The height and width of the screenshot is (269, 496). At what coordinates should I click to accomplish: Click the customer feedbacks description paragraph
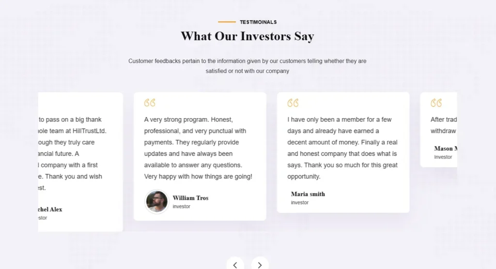(248, 66)
